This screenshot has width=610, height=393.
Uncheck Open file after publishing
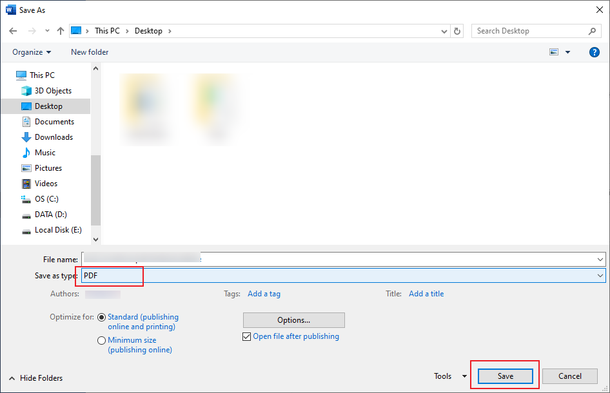click(x=246, y=336)
